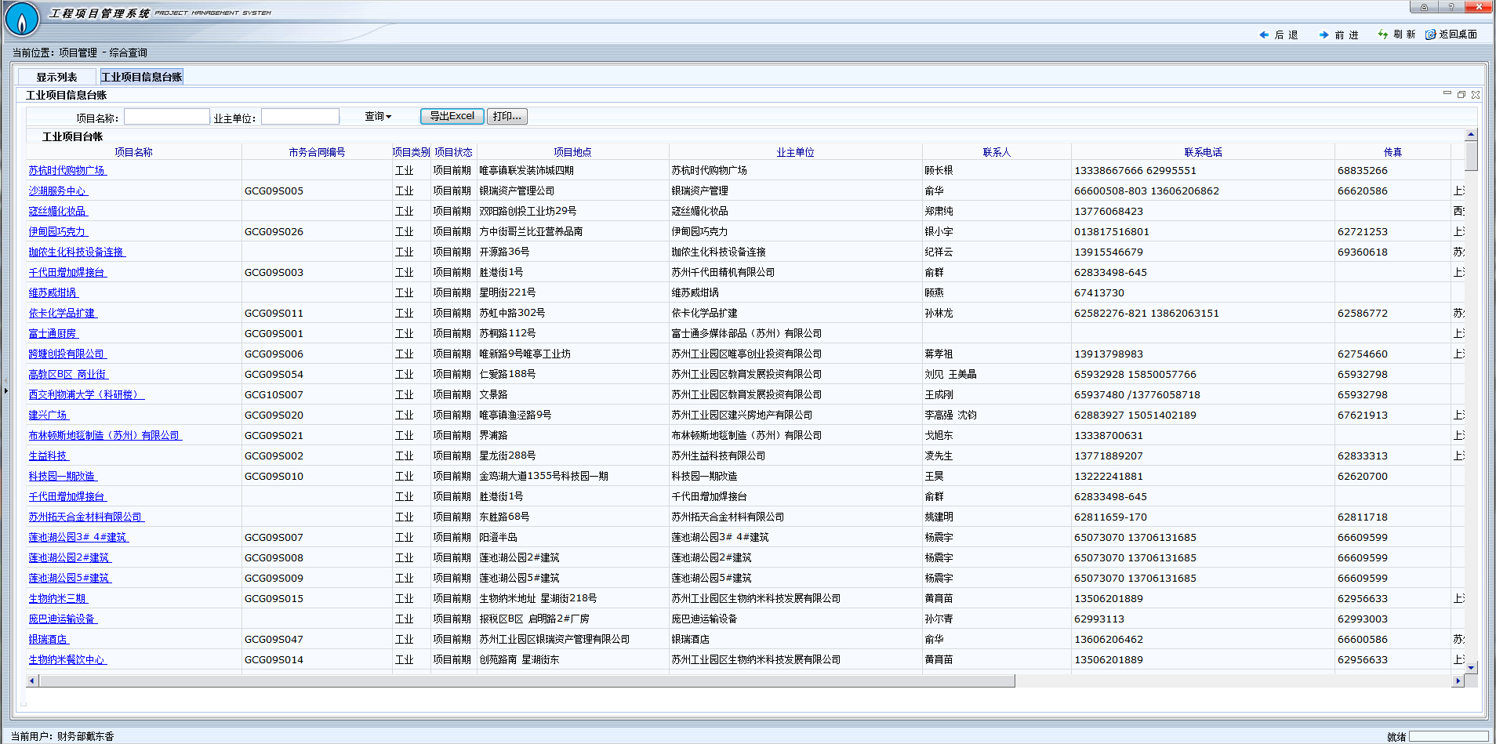Click the green 刷新 refresh icon
This screenshot has height=744, width=1496.
(x=1383, y=34)
